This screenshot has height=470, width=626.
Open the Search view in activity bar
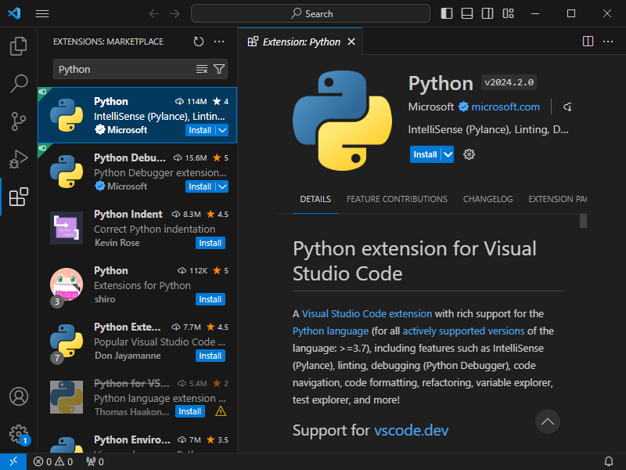pyautogui.click(x=18, y=83)
